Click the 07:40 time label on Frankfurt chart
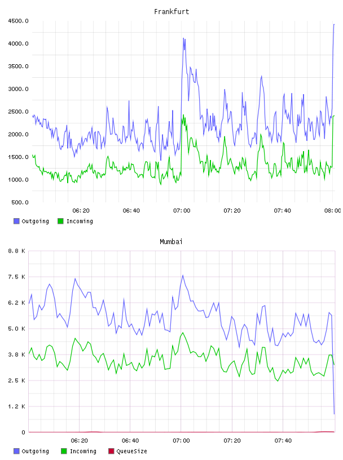The width and height of the screenshot is (343, 460). 282,211
